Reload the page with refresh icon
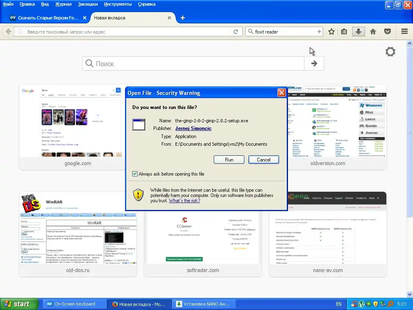 click(x=236, y=31)
